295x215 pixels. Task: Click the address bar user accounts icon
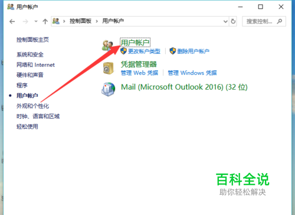[x=56, y=21]
